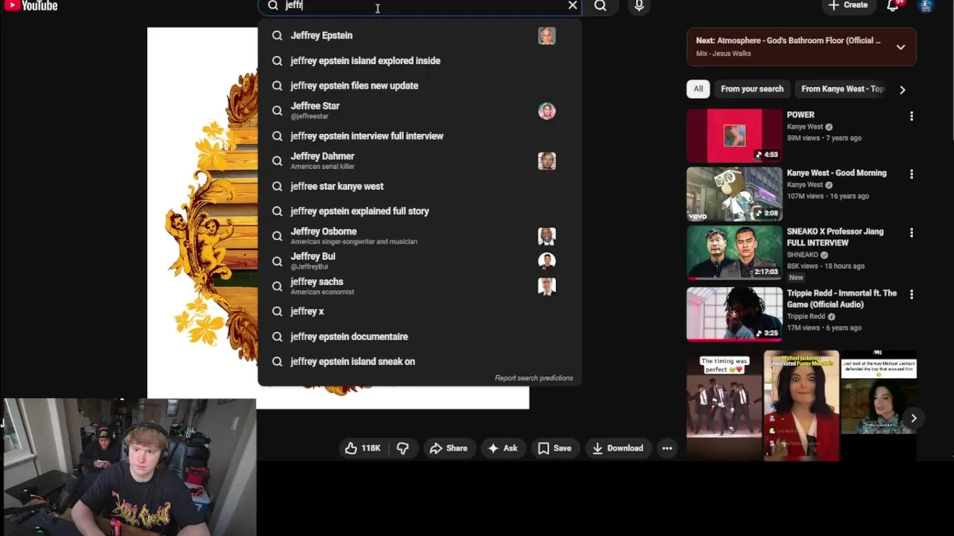Select the 'Jeffree Star' channel suggestion

[x=419, y=110]
